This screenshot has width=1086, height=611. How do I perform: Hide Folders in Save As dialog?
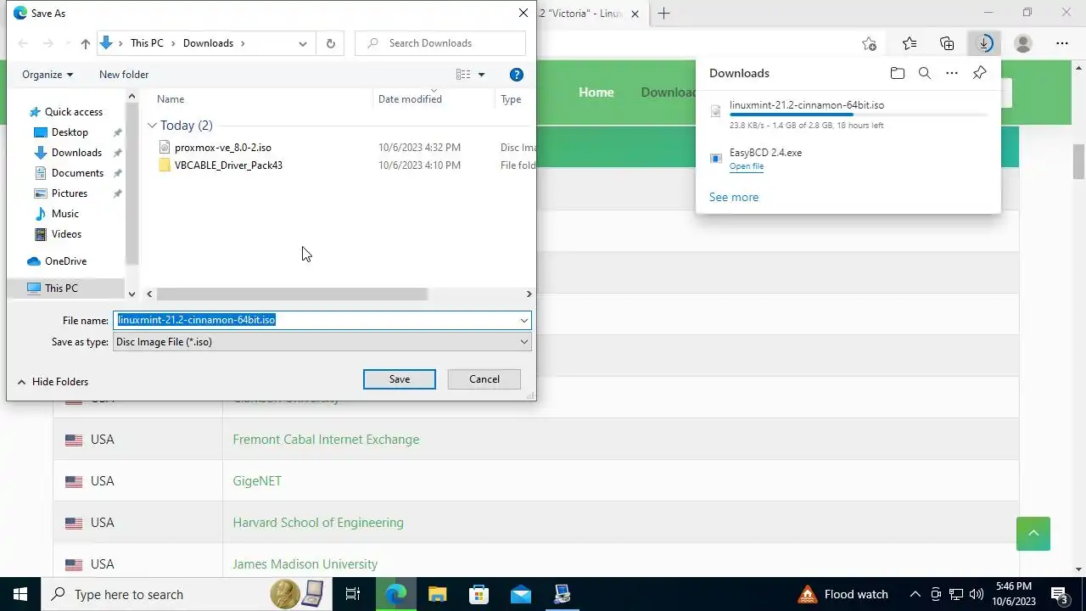pos(53,382)
